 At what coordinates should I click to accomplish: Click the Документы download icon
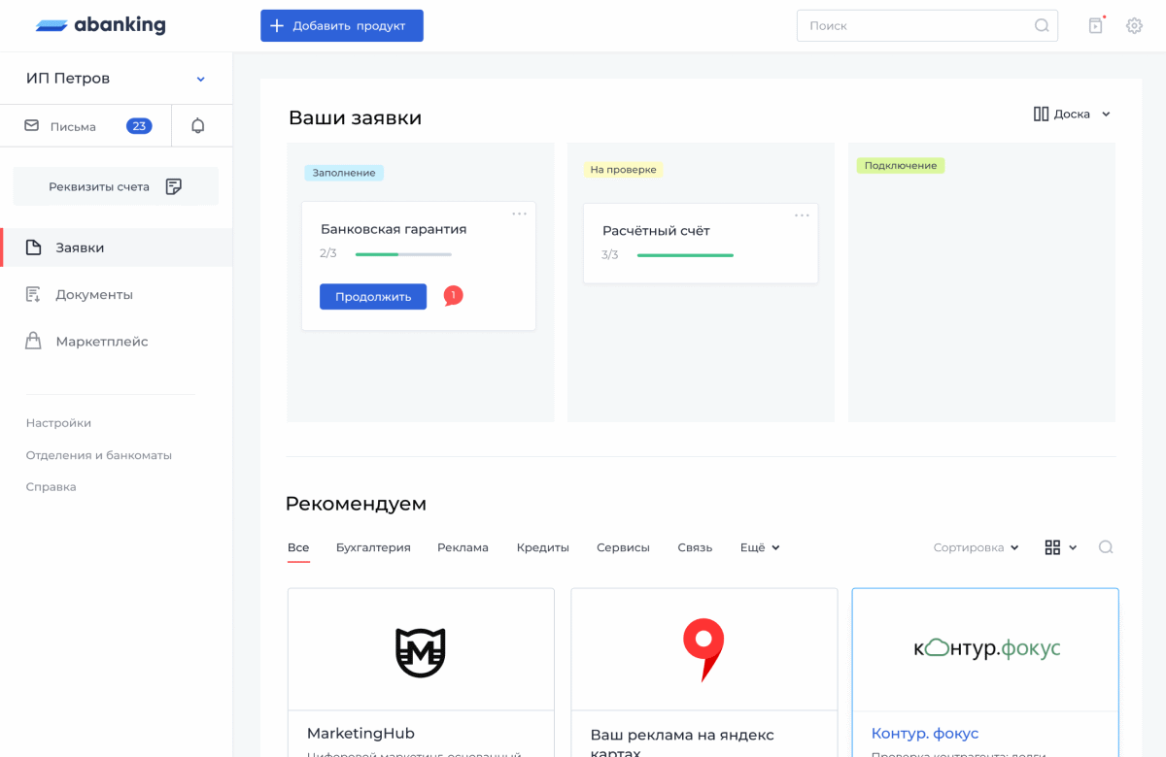pos(33,294)
